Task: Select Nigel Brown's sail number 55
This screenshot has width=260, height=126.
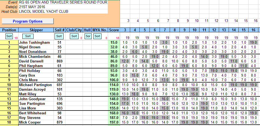Action: 59,47
